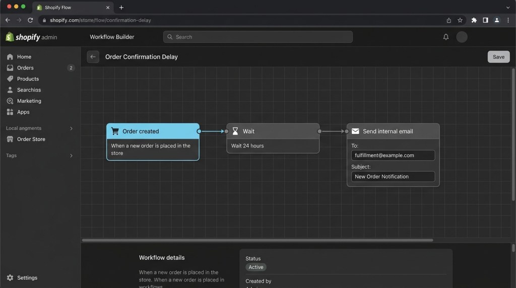The image size is (516, 288).
Task: Focus the admin Search field
Action: pyautogui.click(x=257, y=37)
